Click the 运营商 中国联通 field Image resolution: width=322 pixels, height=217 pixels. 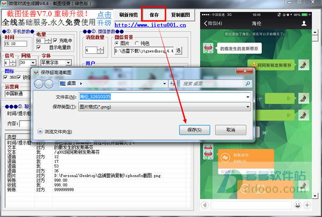click(x=18, y=93)
